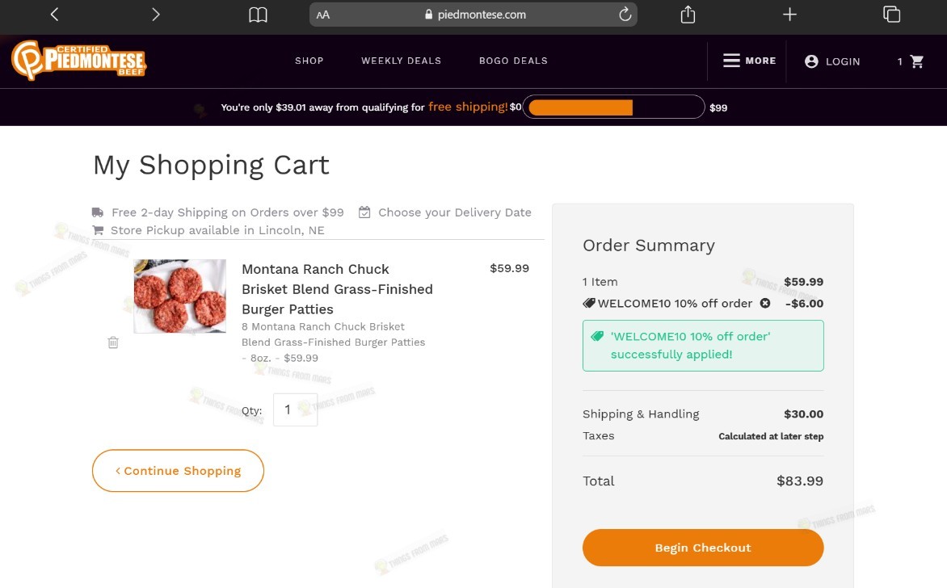Click the $83.99 total amount
The image size is (947, 588).
pos(800,481)
